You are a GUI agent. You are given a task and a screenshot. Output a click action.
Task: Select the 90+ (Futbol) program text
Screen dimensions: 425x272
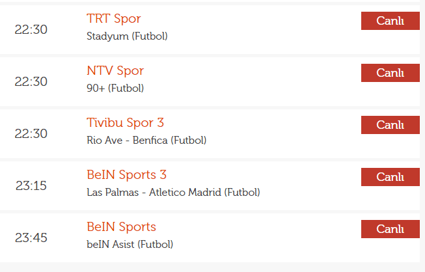(x=115, y=88)
